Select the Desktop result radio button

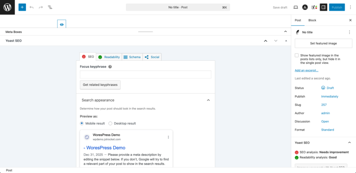(110, 123)
